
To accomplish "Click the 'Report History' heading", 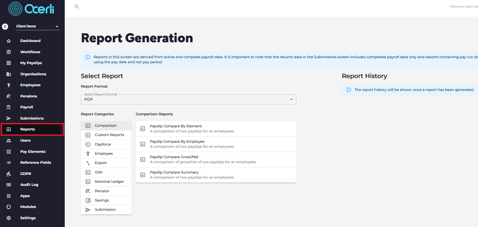I will tap(364, 76).
